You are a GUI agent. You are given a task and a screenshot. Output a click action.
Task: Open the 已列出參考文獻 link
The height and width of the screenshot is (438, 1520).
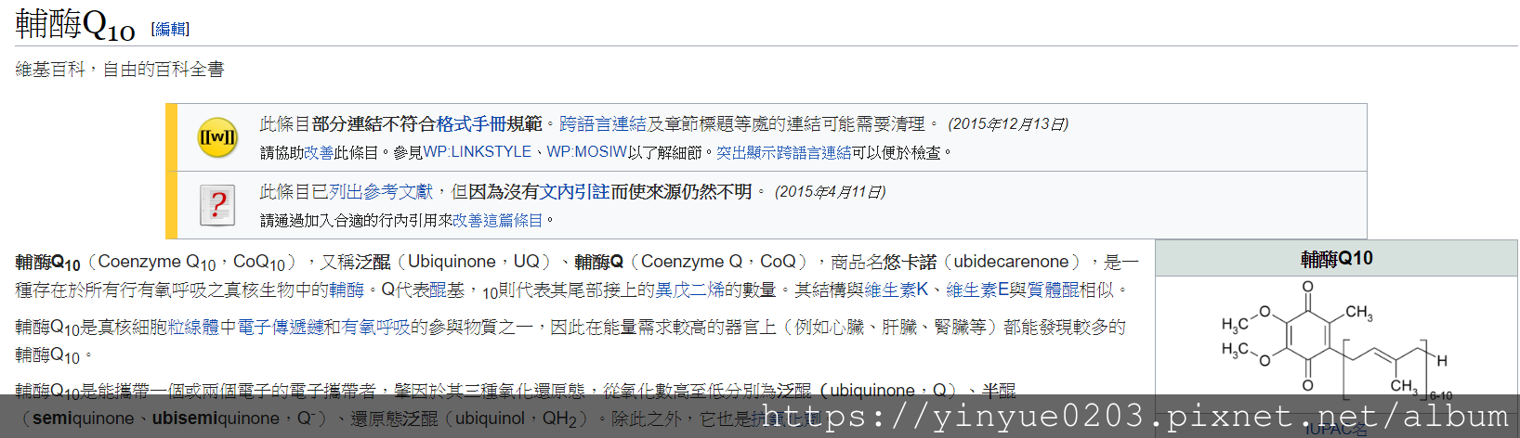pos(373,191)
